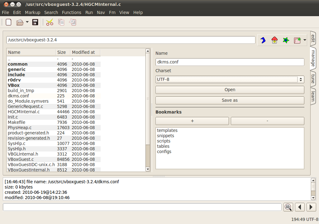Open the Functions menu
Screen dimensions: 319x224
(x=72, y=12)
